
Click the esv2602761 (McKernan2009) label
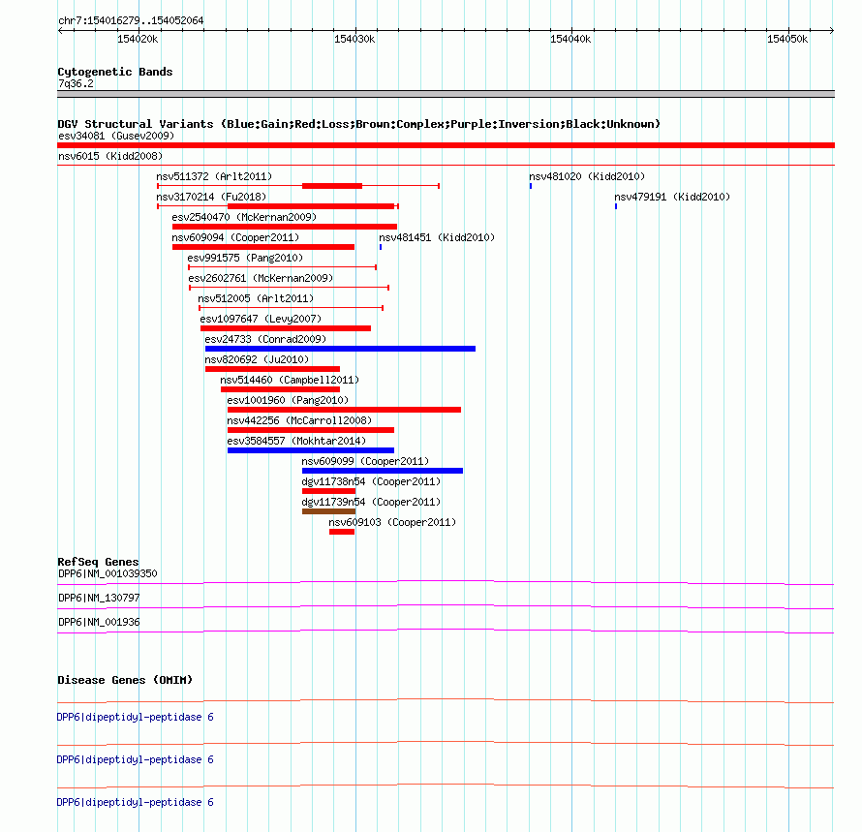click(261, 278)
